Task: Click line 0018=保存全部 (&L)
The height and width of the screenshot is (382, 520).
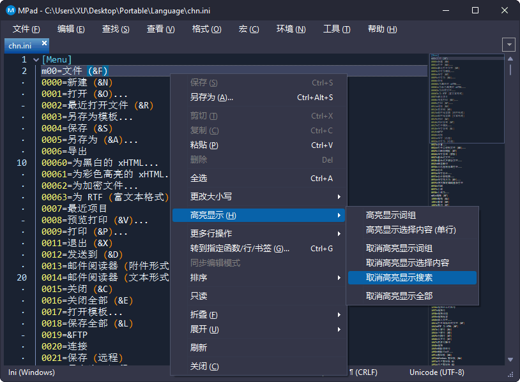Action: tap(88, 323)
